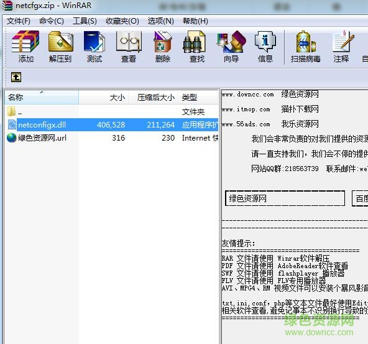This screenshot has height=344, width=368.
Task: Open the 帮助(H) help menu
Action: click(195, 21)
